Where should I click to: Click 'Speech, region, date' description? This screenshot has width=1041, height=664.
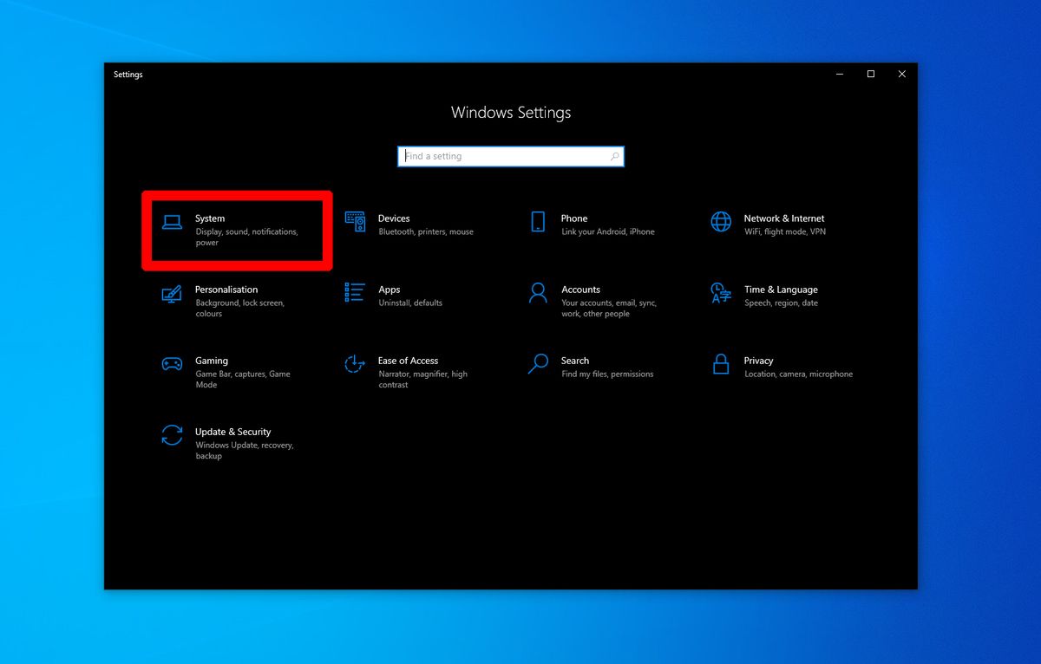pos(781,303)
